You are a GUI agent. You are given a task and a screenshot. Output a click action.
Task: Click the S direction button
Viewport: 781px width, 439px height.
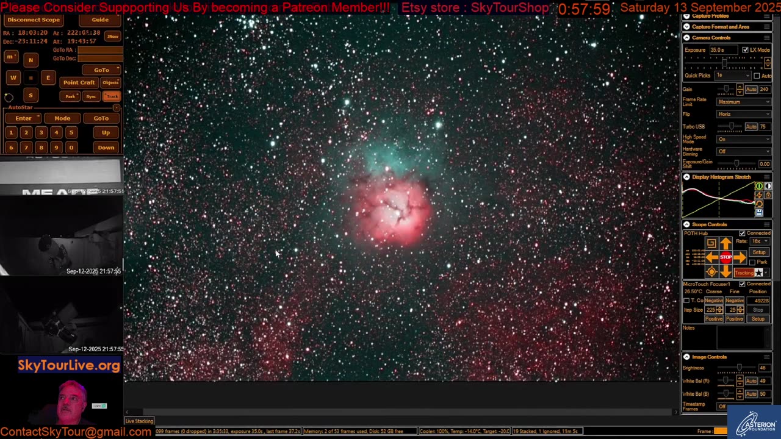(31, 95)
